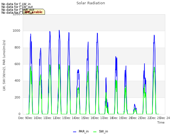Viewport: 182px width, 137px height.
Task: Click the 800 y-axis tick label
Action: [17, 48]
